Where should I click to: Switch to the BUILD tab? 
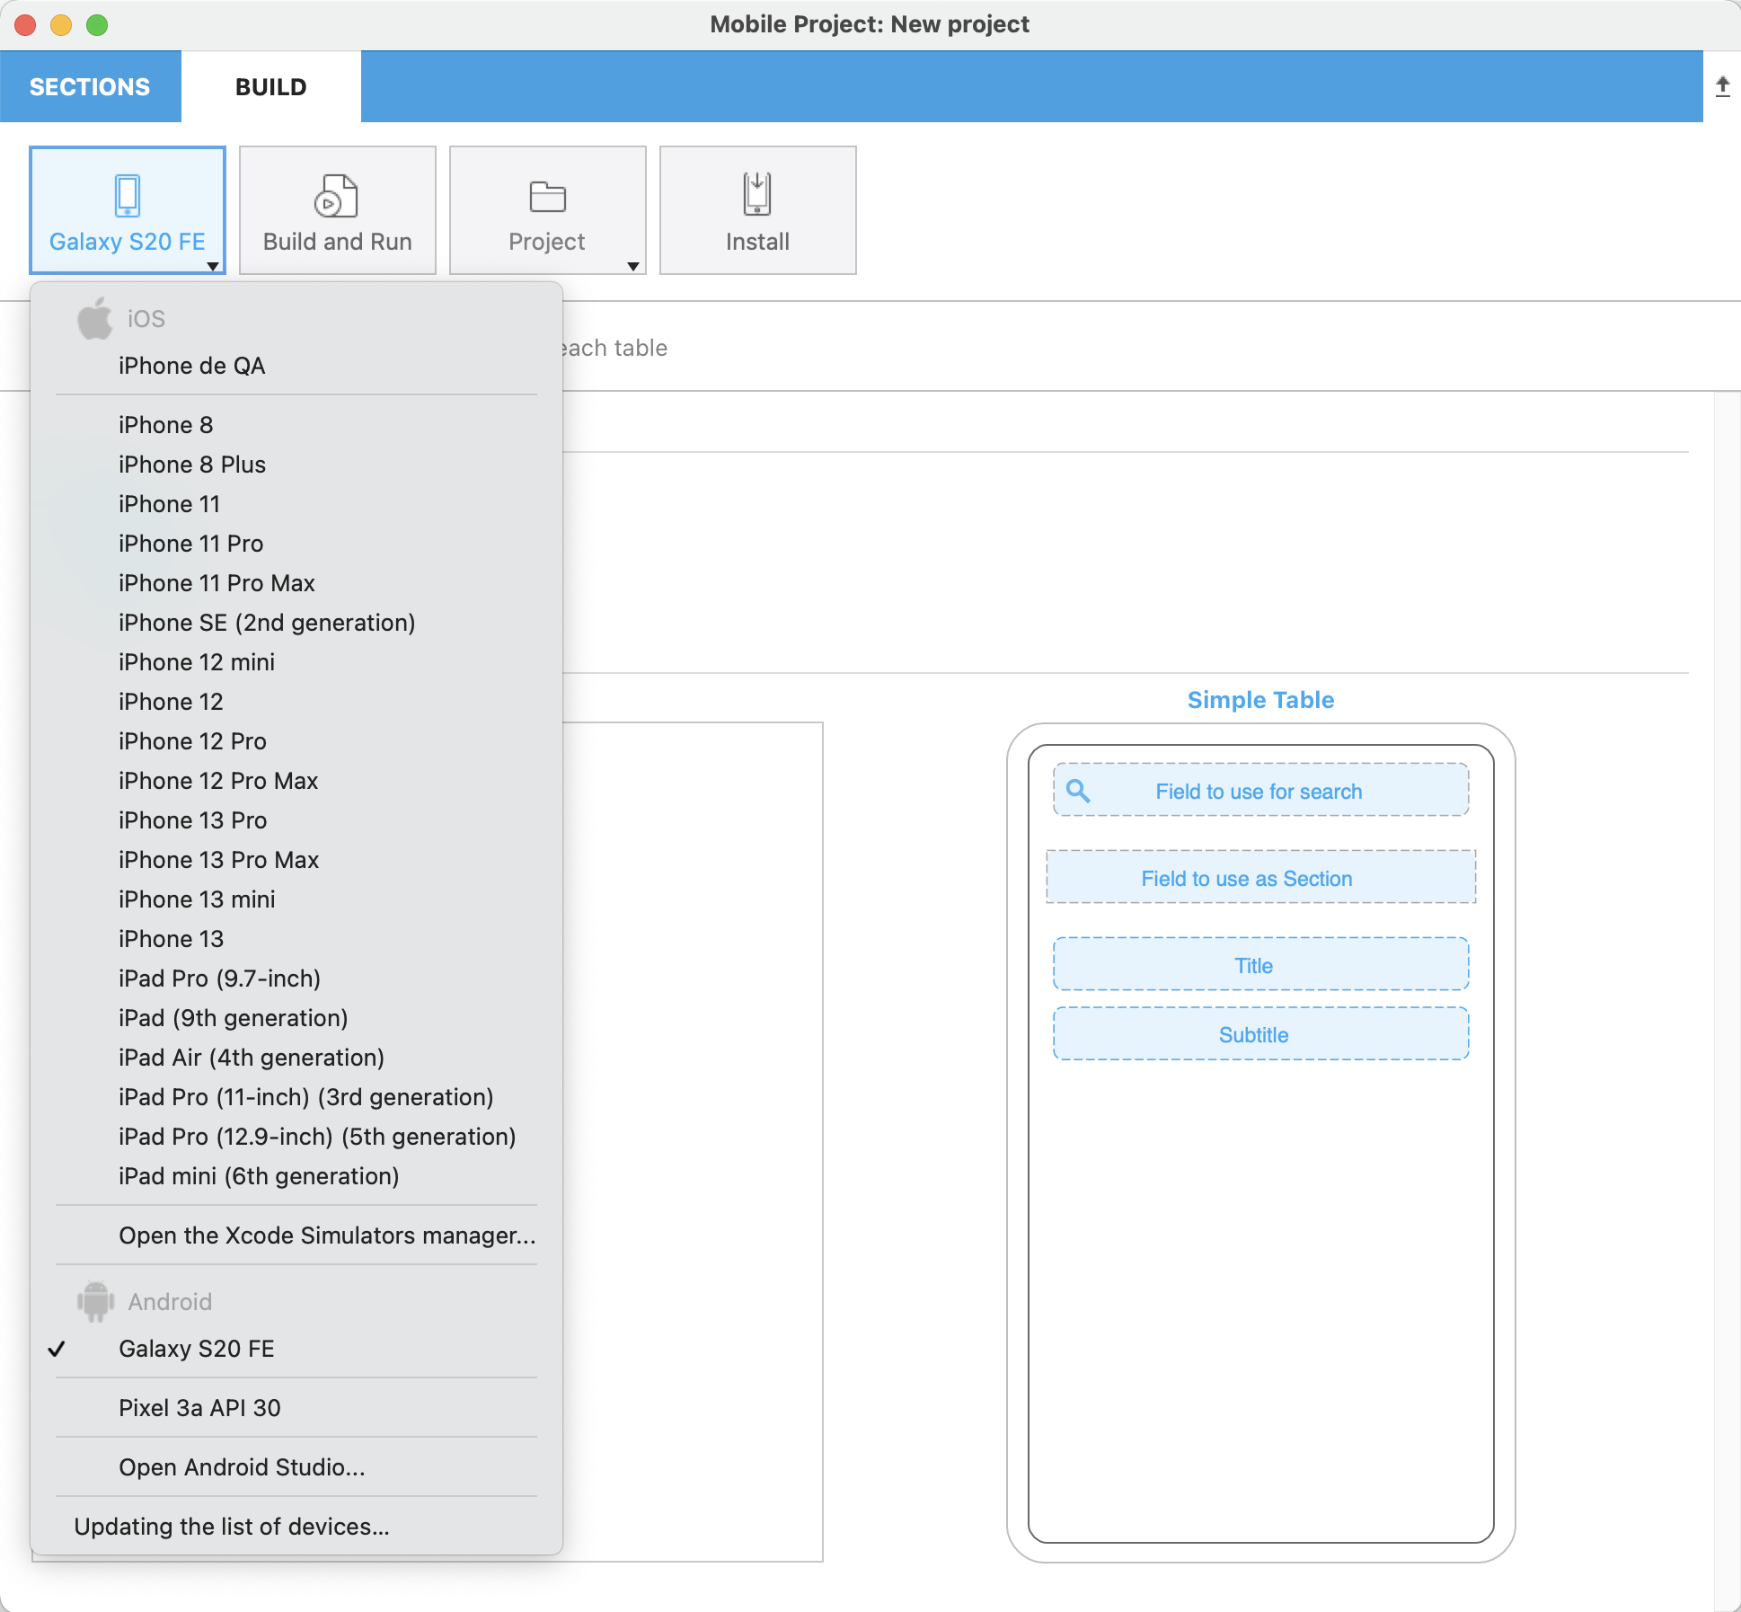click(271, 87)
